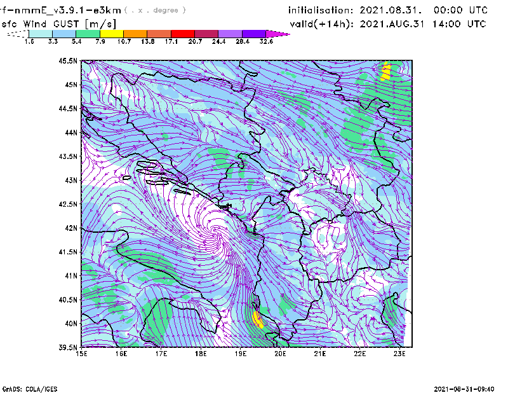Click the center of the spiral wind vortex
Screen dimensions: 508x393
pos(215,230)
